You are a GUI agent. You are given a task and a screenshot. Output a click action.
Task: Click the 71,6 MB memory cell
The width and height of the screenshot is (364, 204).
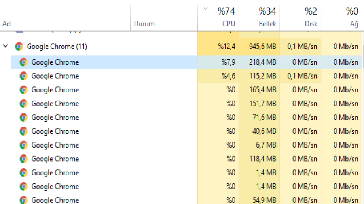tap(259, 118)
